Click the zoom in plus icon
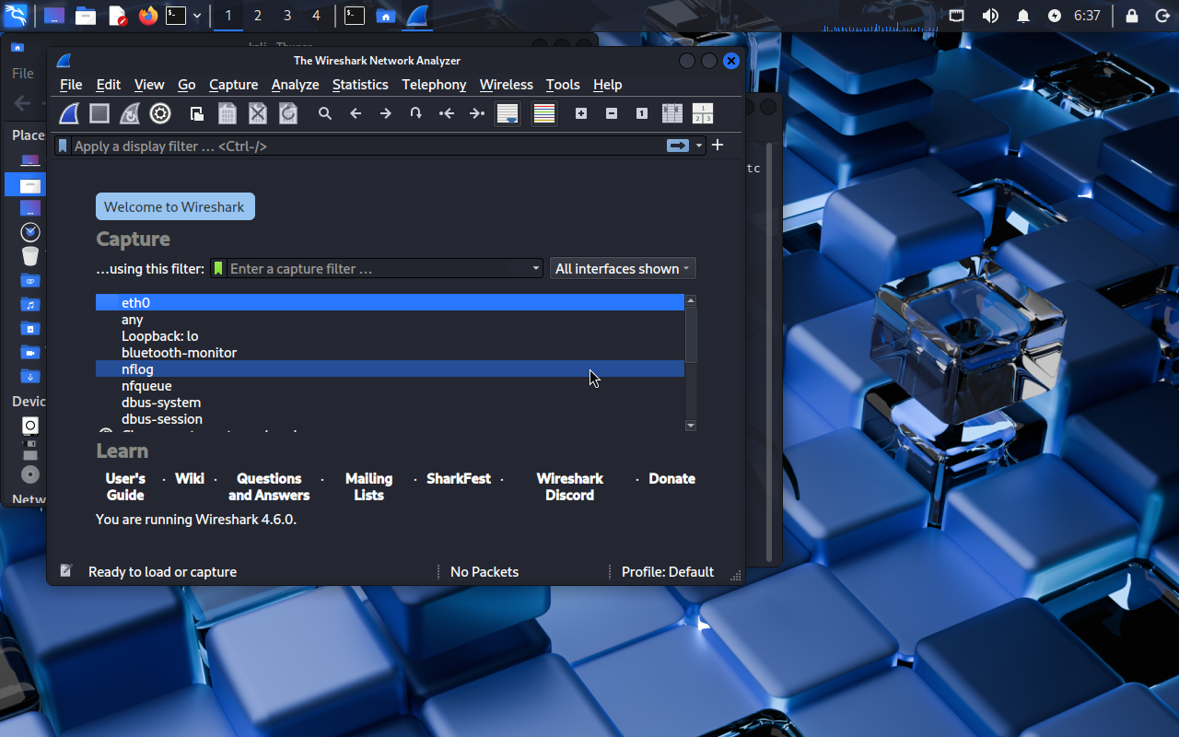Screen dimensions: 1179x737 581,113
